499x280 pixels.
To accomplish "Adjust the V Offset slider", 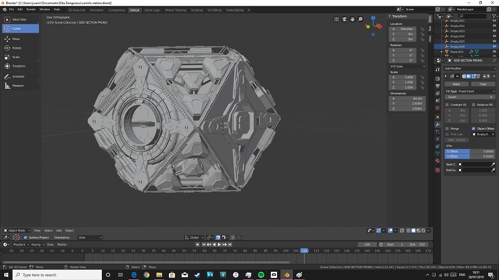I will (470, 157).
